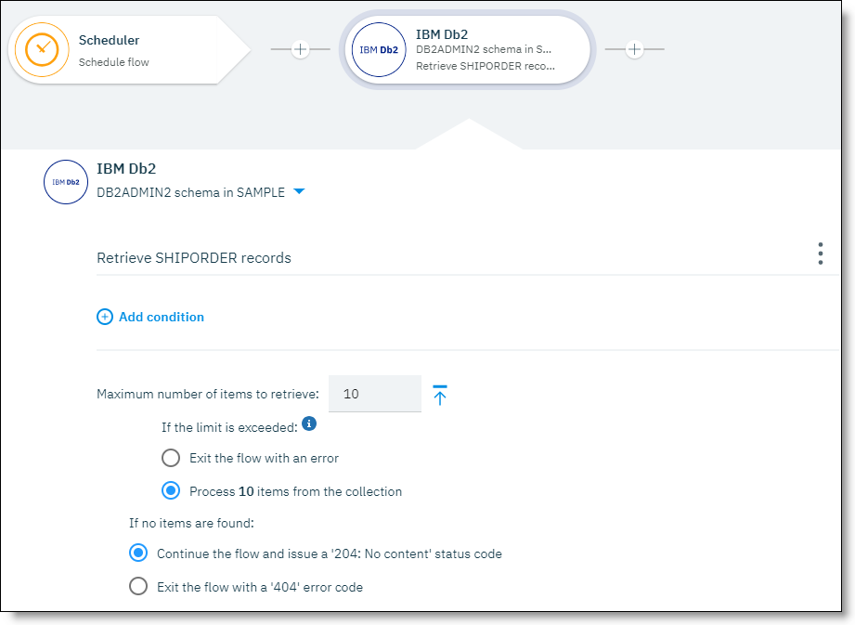Select 'Process 10 items from the collection'

[171, 491]
